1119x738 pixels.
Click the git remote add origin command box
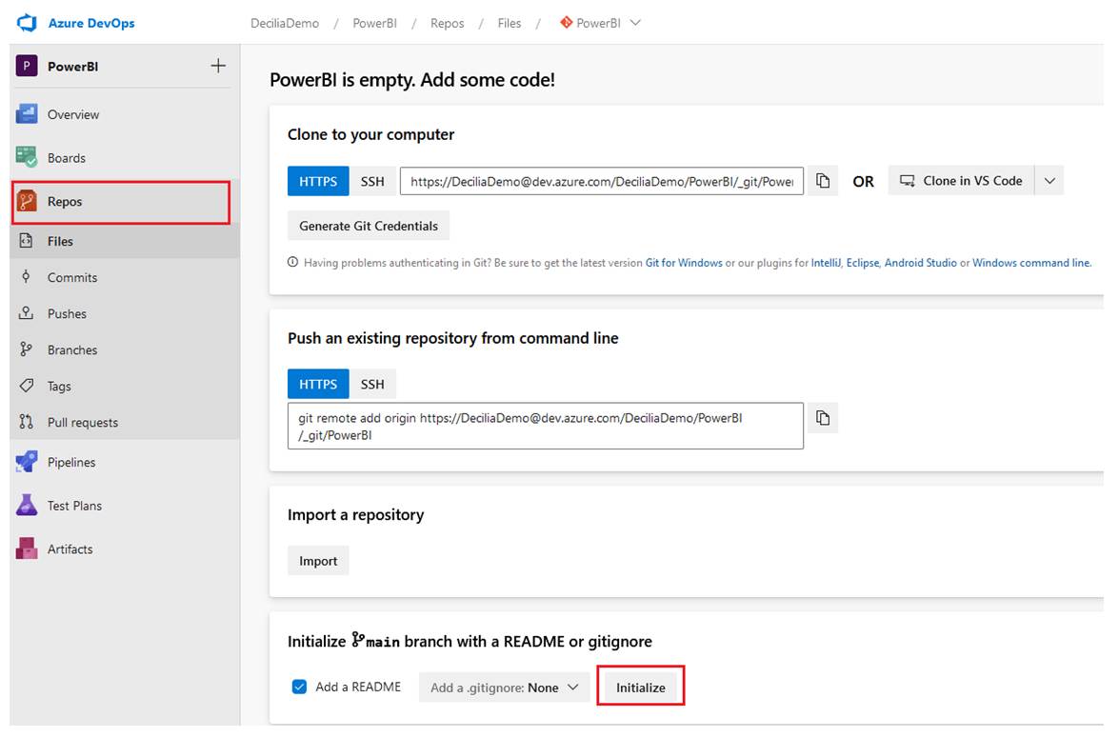tap(546, 426)
